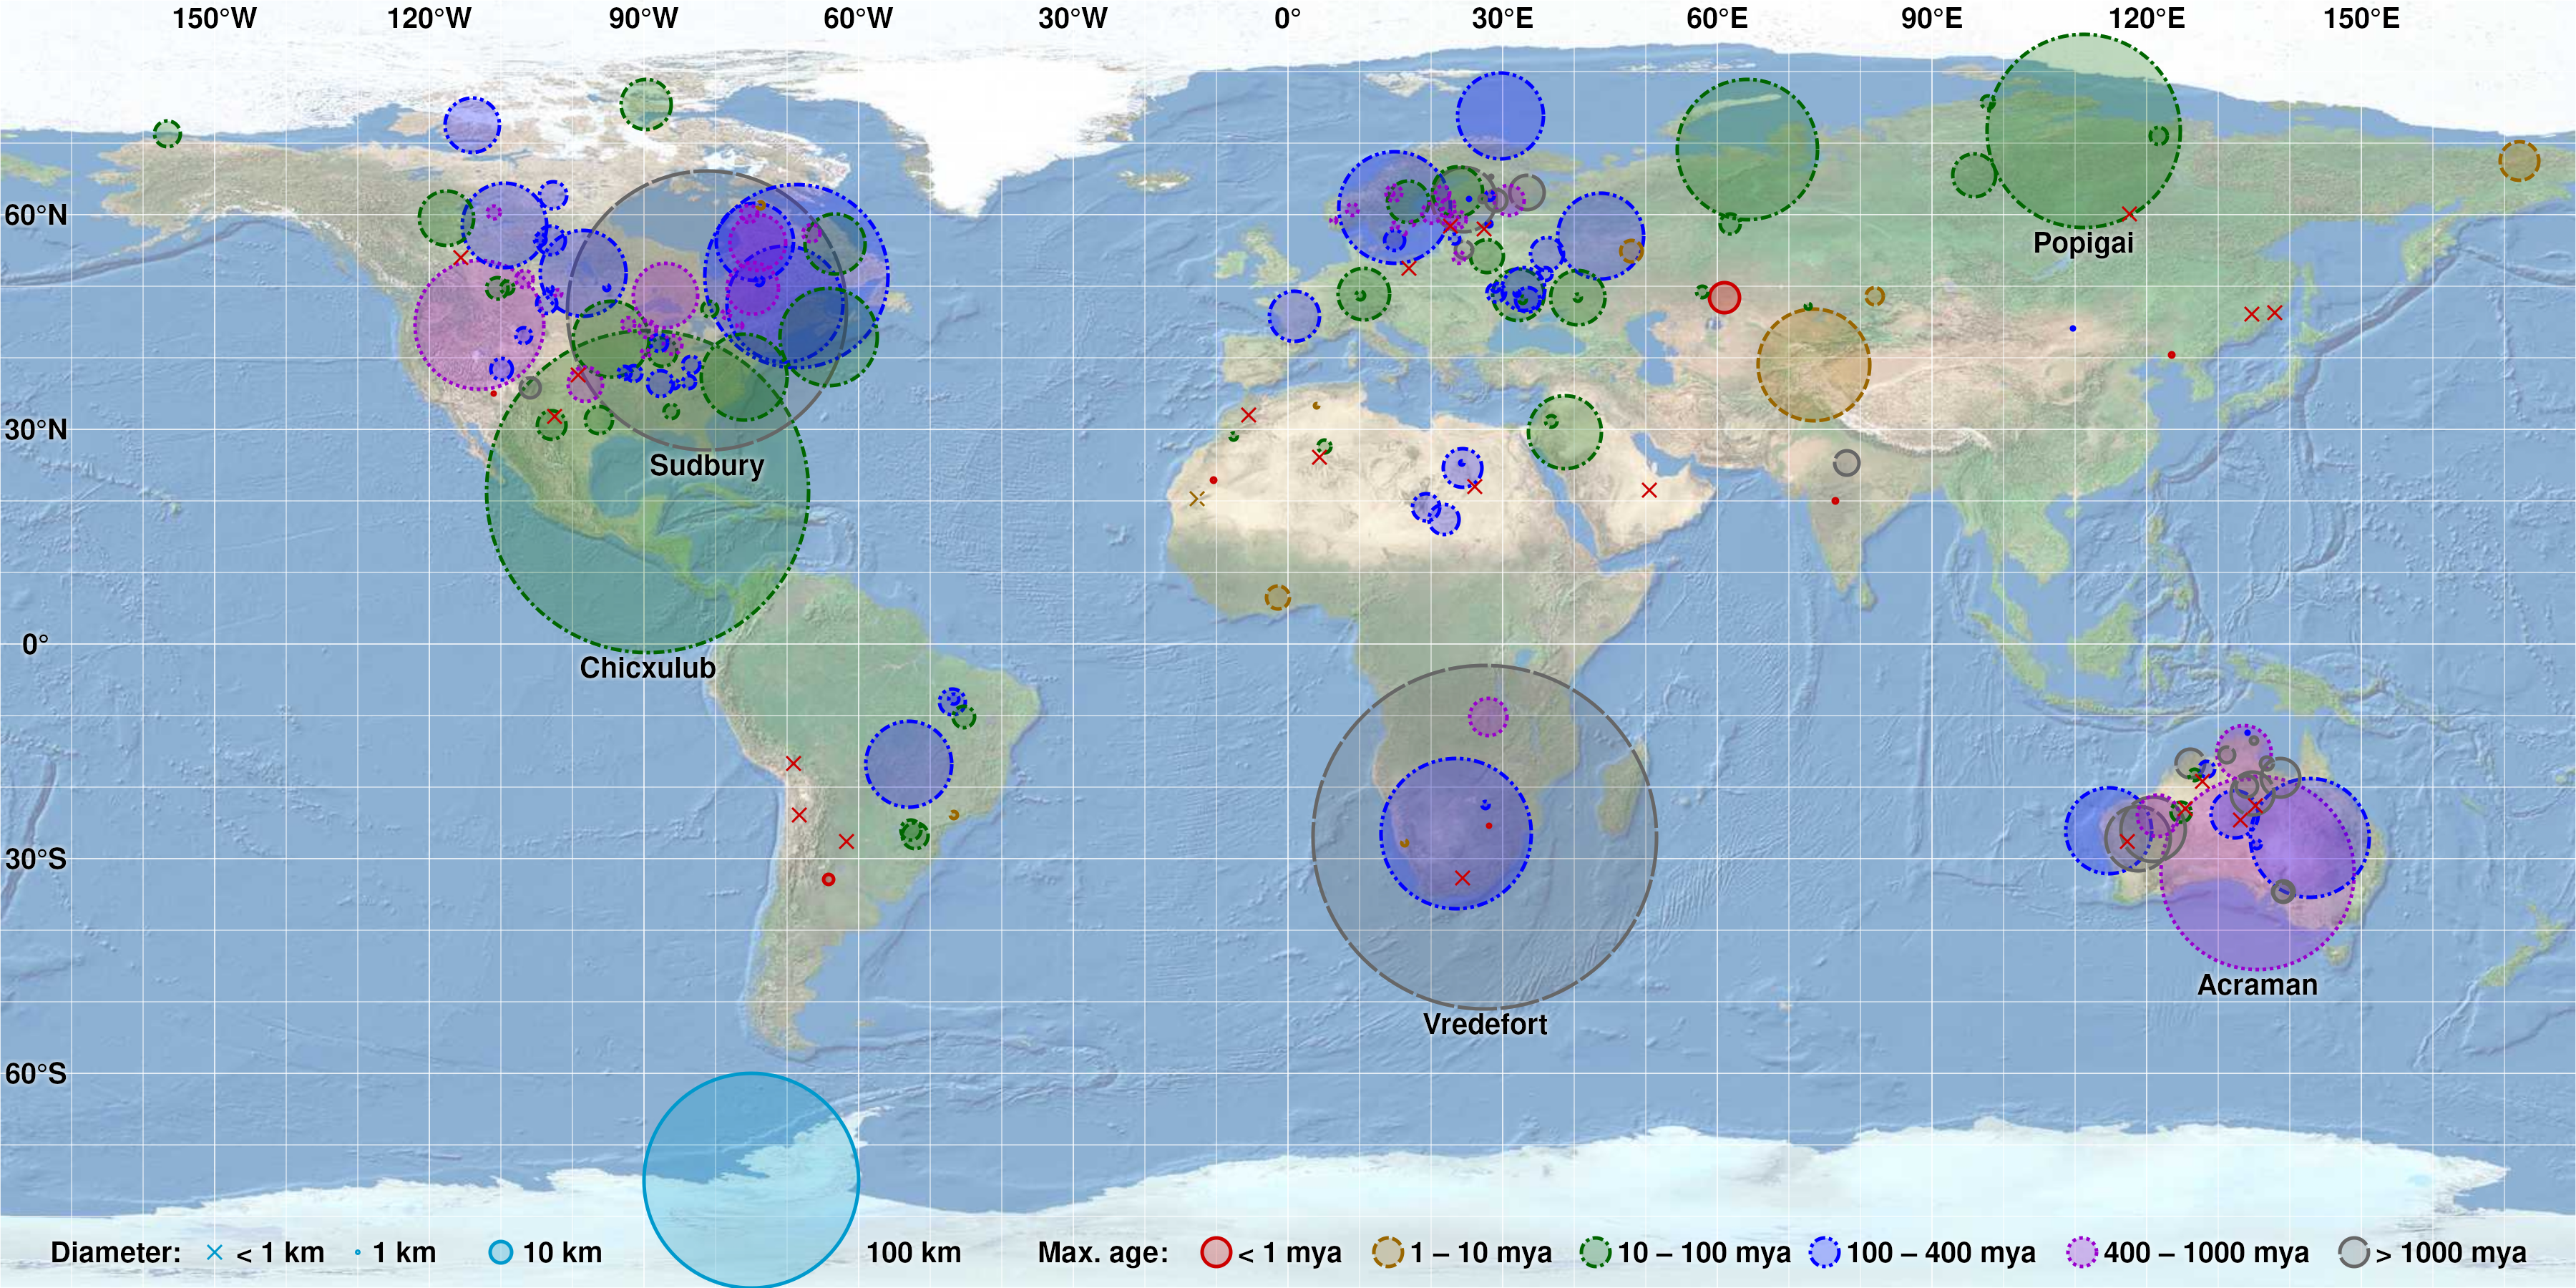Click the gray '> 1000 mya' legend circle
This screenshot has height=1288, width=2576.
[2354, 1252]
